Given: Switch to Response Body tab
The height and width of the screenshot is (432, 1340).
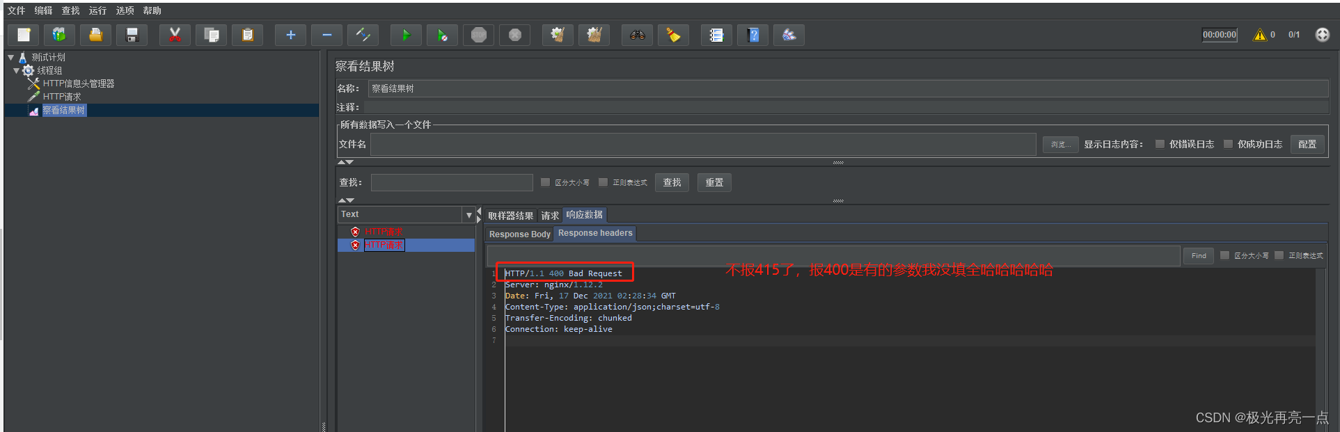Looking at the screenshot, I should 519,234.
